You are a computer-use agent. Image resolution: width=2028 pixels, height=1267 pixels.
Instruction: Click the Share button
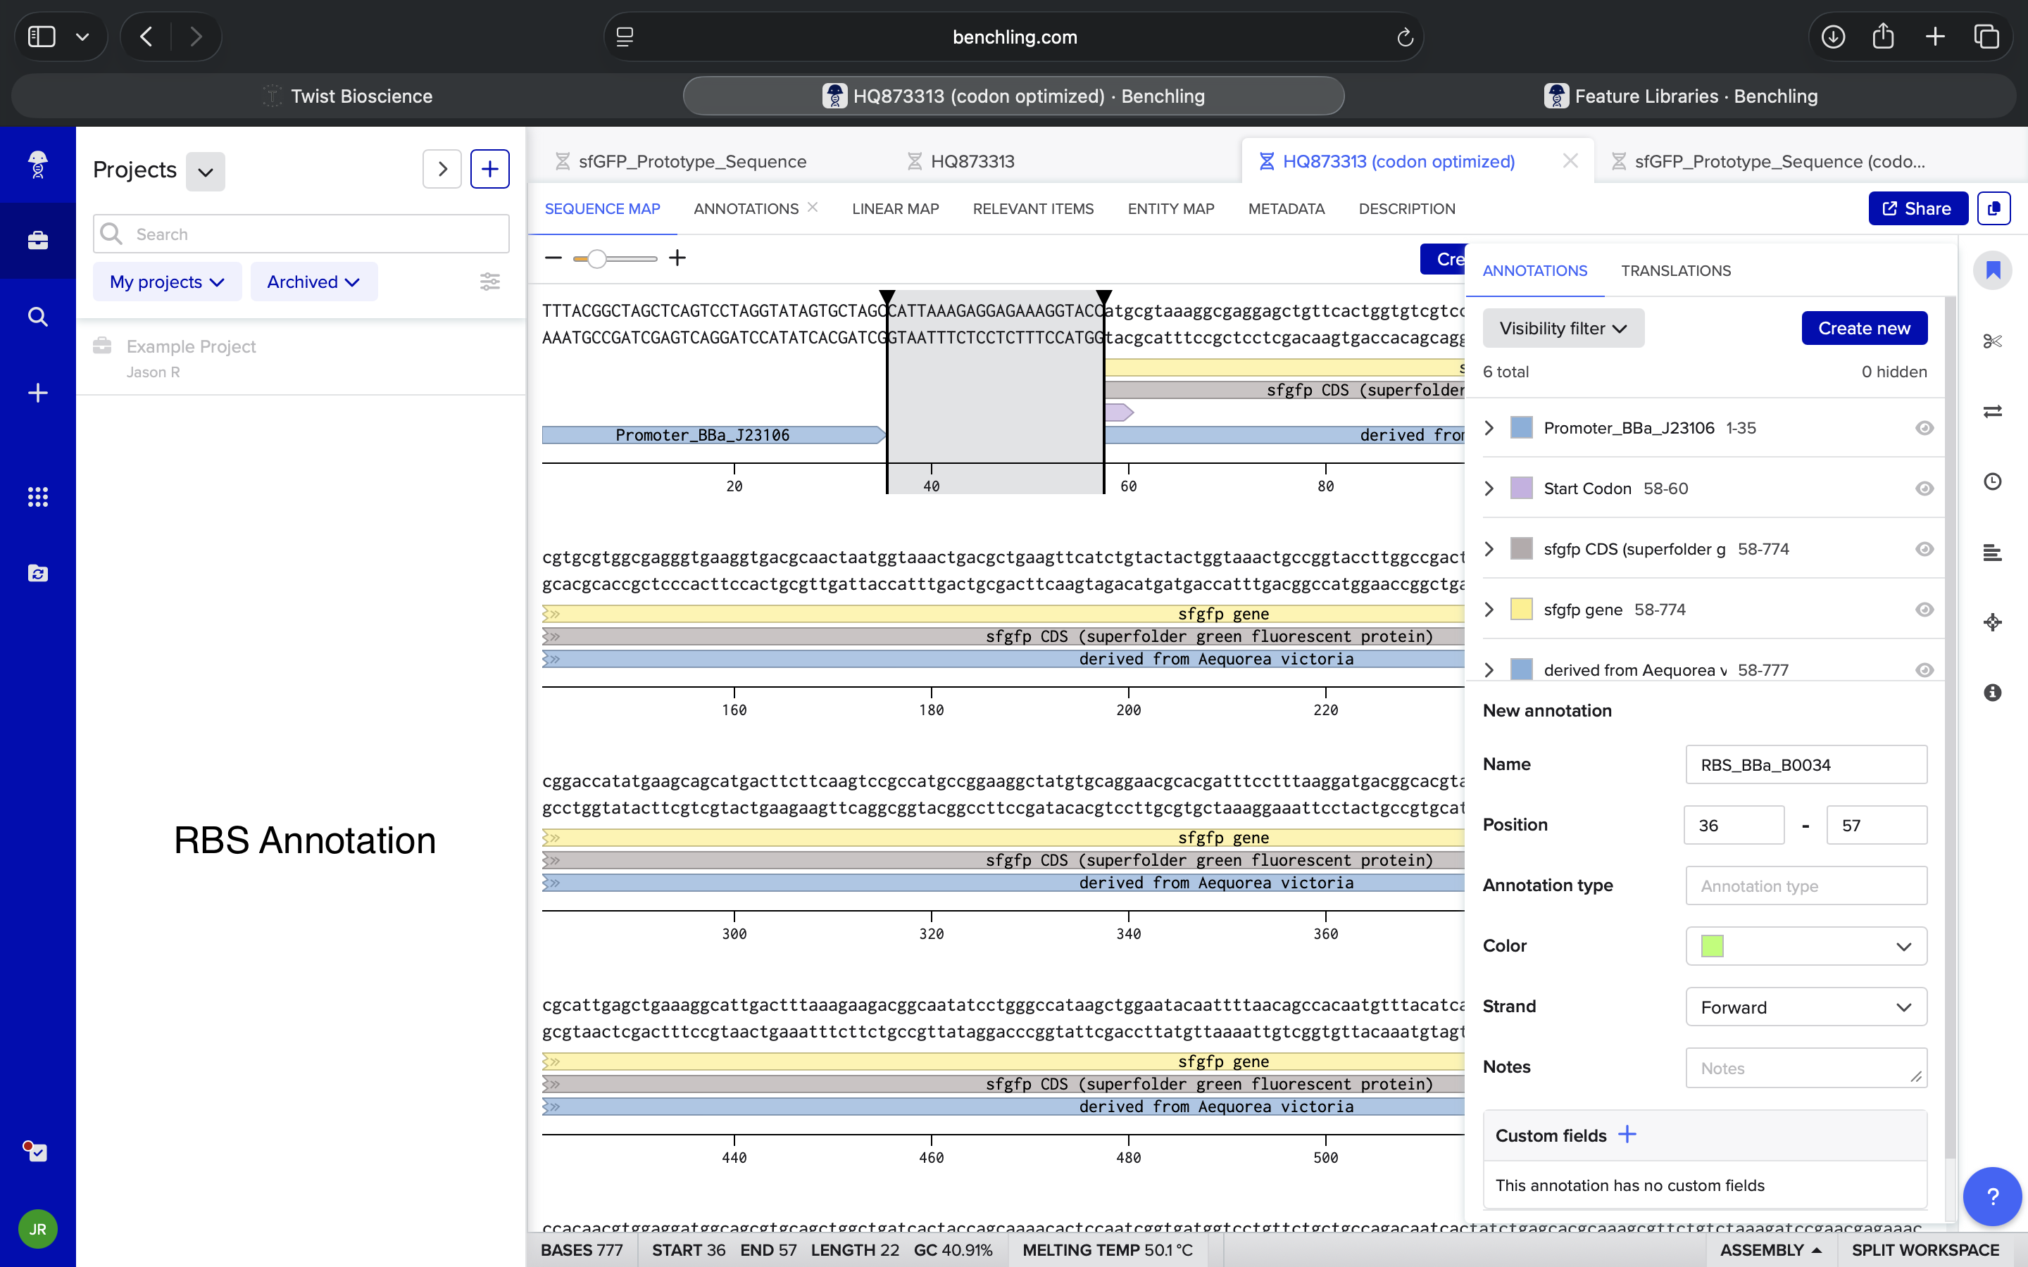click(1917, 208)
